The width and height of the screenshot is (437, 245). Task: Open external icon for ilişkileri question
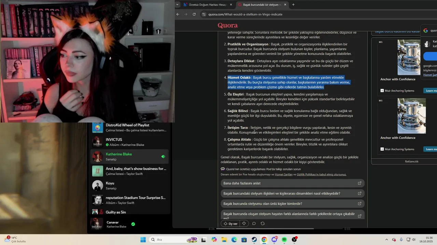[x=360, y=193]
